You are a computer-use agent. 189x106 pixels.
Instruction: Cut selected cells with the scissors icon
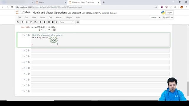pyautogui.click(x=27, y=22)
